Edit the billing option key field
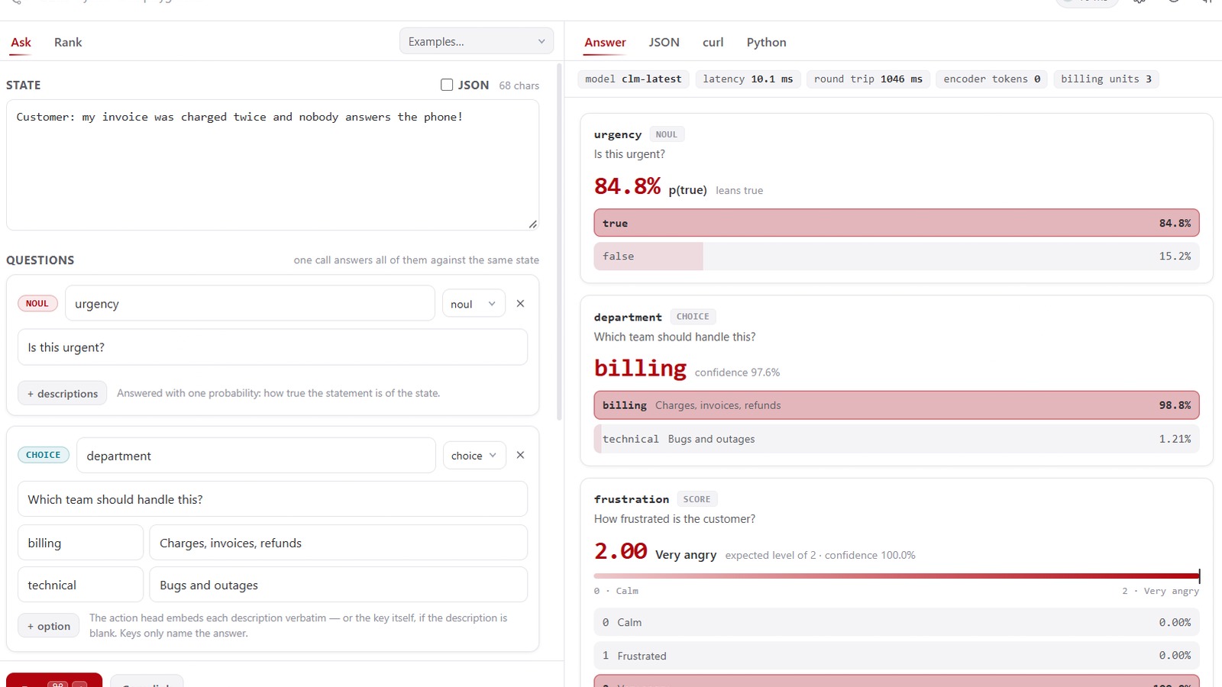Screen dimensions: 1222x687 tap(80, 543)
